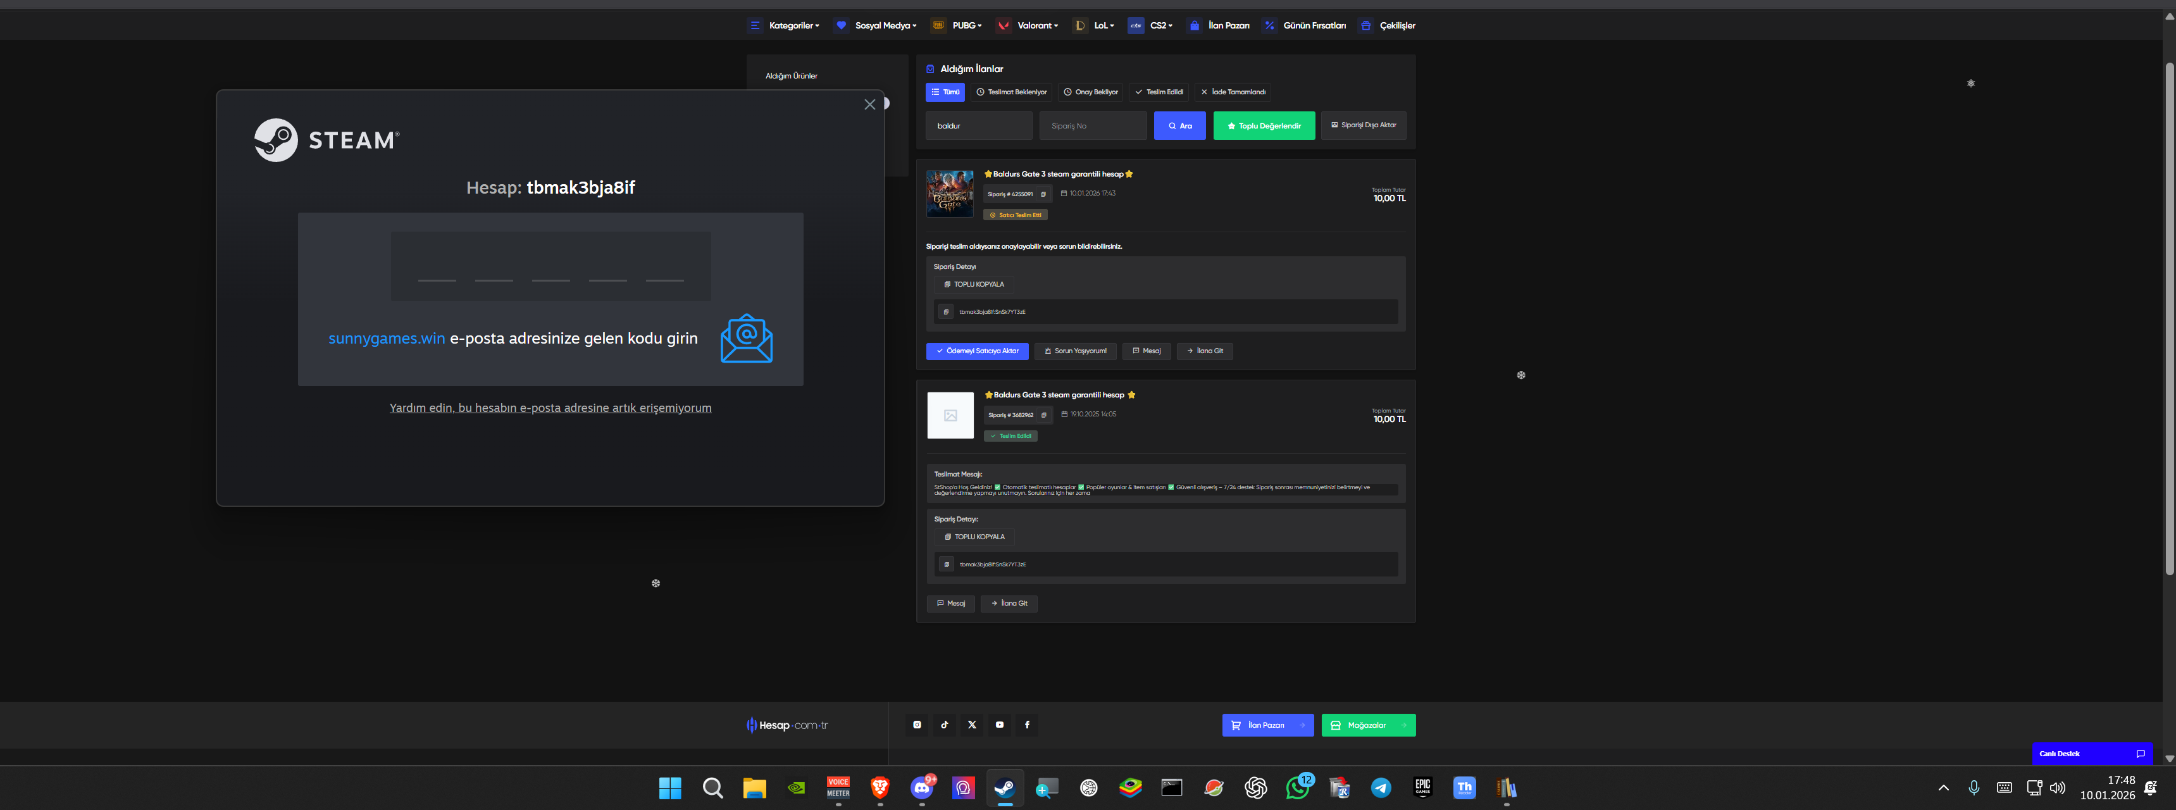Filter orders by Teslimat Bekleniyor

point(1011,92)
